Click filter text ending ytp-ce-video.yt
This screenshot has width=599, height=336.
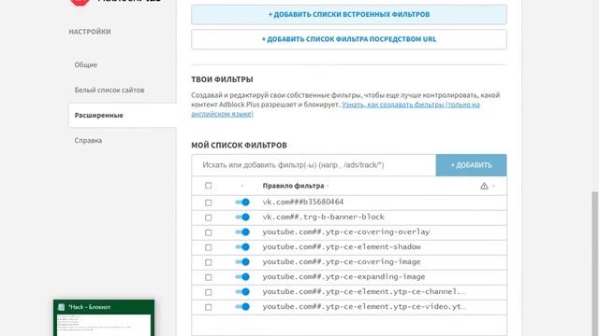point(364,306)
